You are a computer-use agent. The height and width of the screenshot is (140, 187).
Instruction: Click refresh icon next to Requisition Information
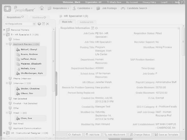pyautogui.click(x=96, y=28)
